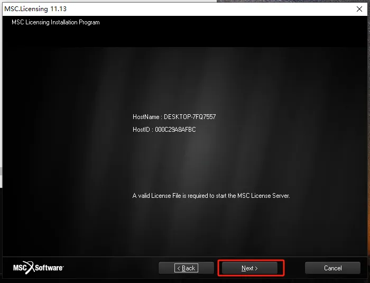Select the HostID 000C29A8AFBC line
The height and width of the screenshot is (283, 370).
pyautogui.click(x=164, y=130)
